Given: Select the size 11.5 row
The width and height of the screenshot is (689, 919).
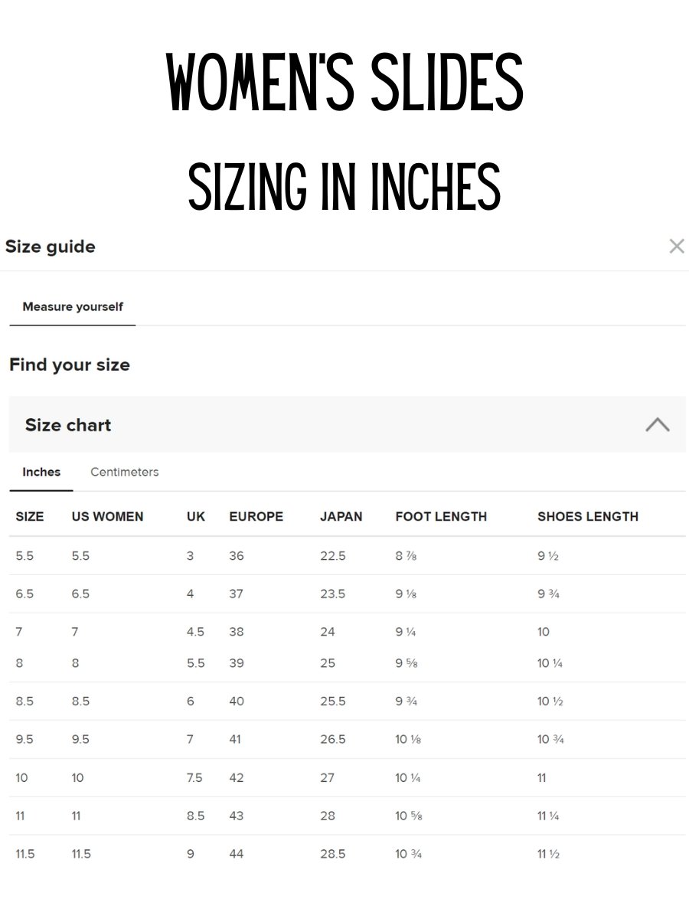Looking at the screenshot, I should (347, 854).
